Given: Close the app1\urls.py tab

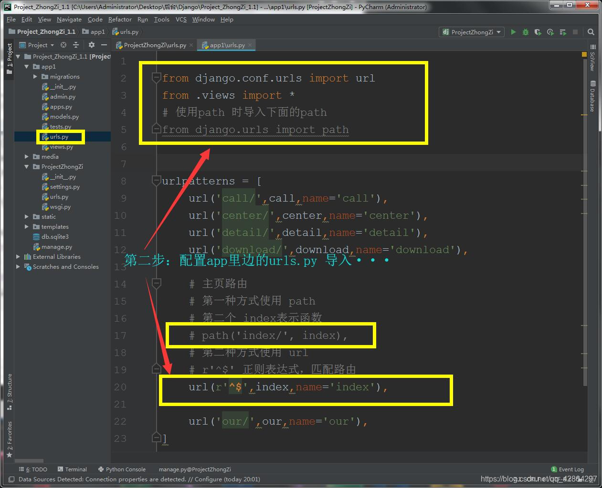Looking at the screenshot, I should (250, 45).
